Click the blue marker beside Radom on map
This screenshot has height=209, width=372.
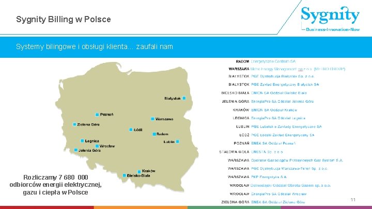(x=154, y=134)
